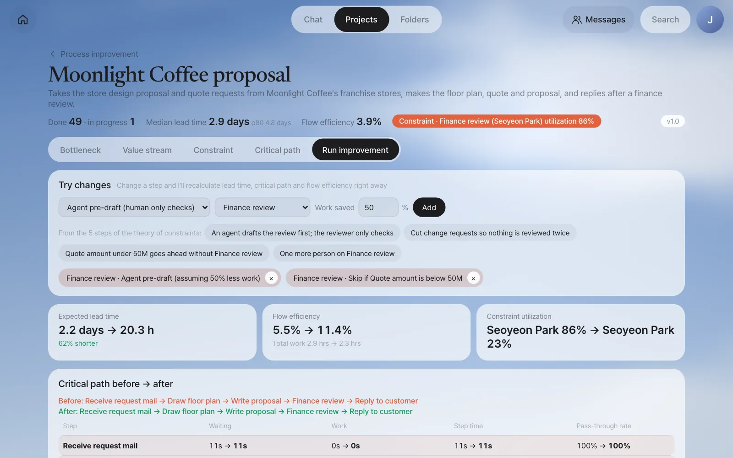
Task: Expand the Agent pre-draft change type dropdown
Action: point(134,207)
